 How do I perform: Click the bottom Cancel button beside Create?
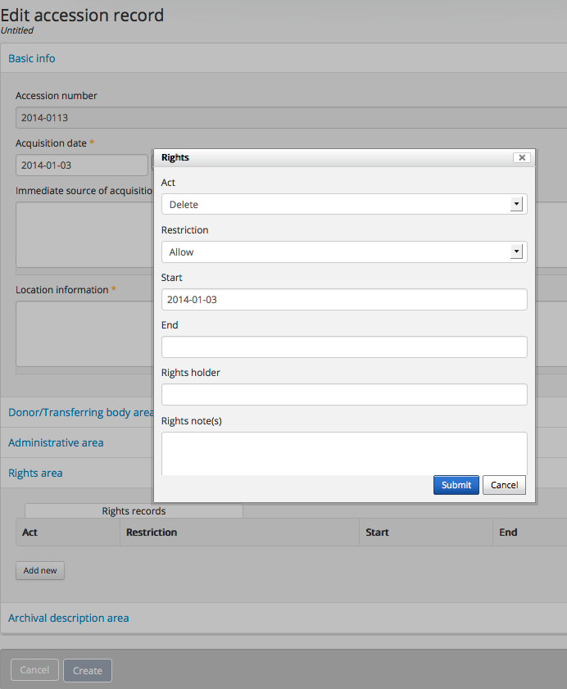(34, 670)
